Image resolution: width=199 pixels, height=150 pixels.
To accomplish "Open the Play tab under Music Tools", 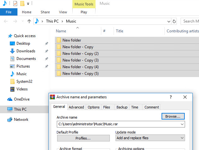I will tap(84, 12).
